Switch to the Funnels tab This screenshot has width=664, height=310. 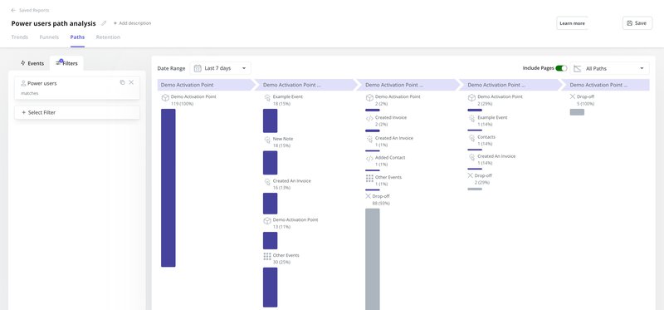coord(49,37)
